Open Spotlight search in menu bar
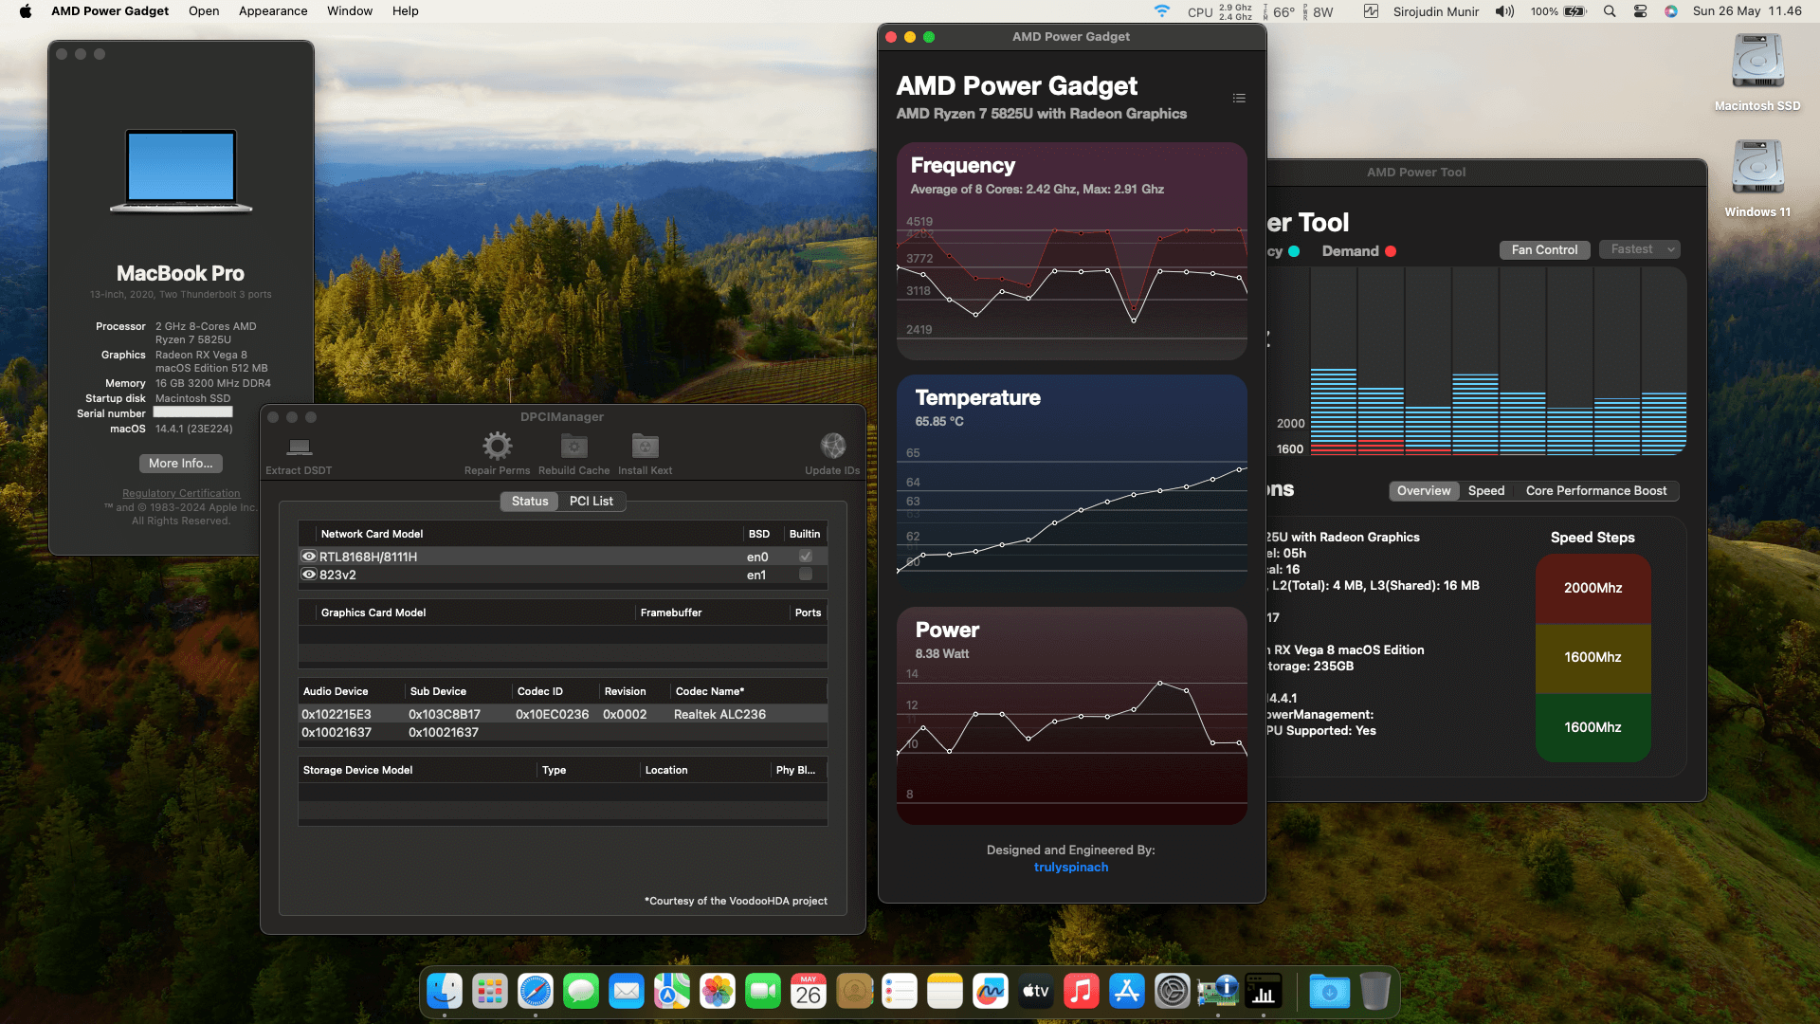1820x1024 pixels. pos(1610,11)
